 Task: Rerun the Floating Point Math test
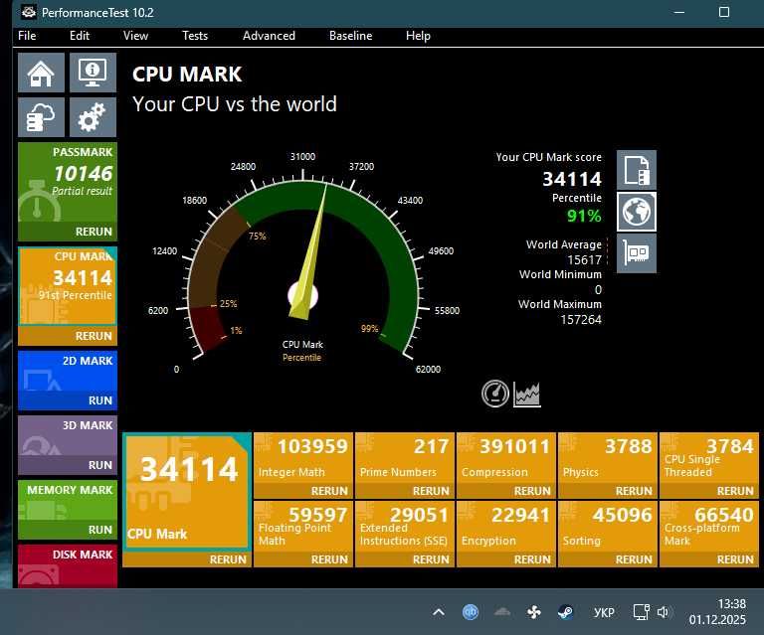pos(329,559)
